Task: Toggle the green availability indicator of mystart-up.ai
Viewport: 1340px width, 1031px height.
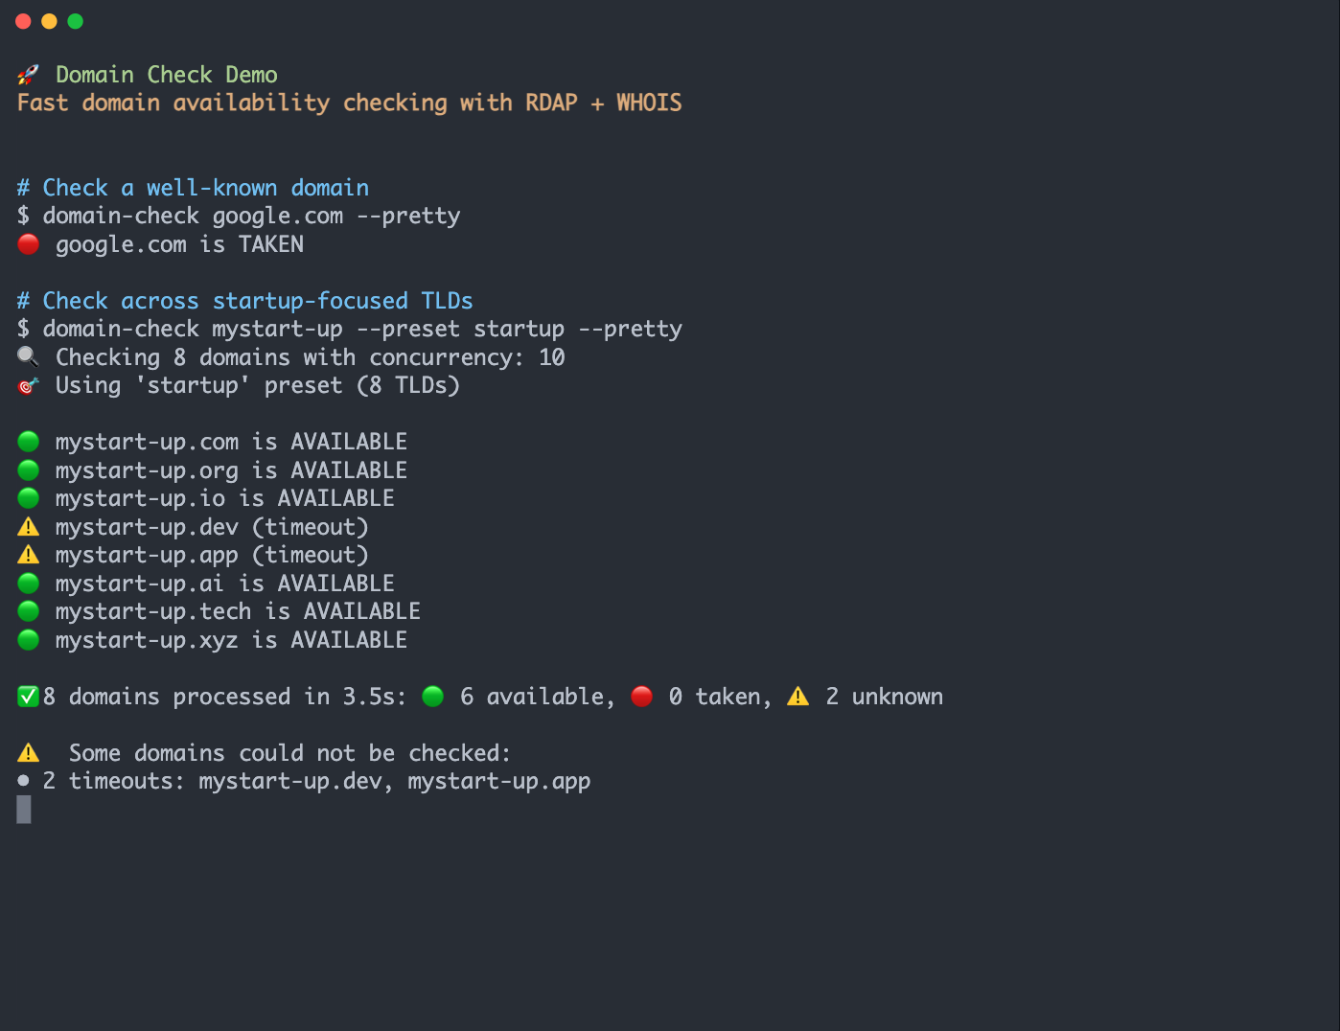Action: [28, 583]
